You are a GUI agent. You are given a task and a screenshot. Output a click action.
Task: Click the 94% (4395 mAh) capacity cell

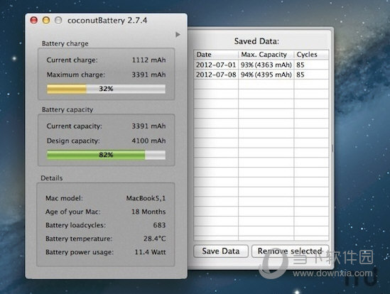click(x=266, y=75)
